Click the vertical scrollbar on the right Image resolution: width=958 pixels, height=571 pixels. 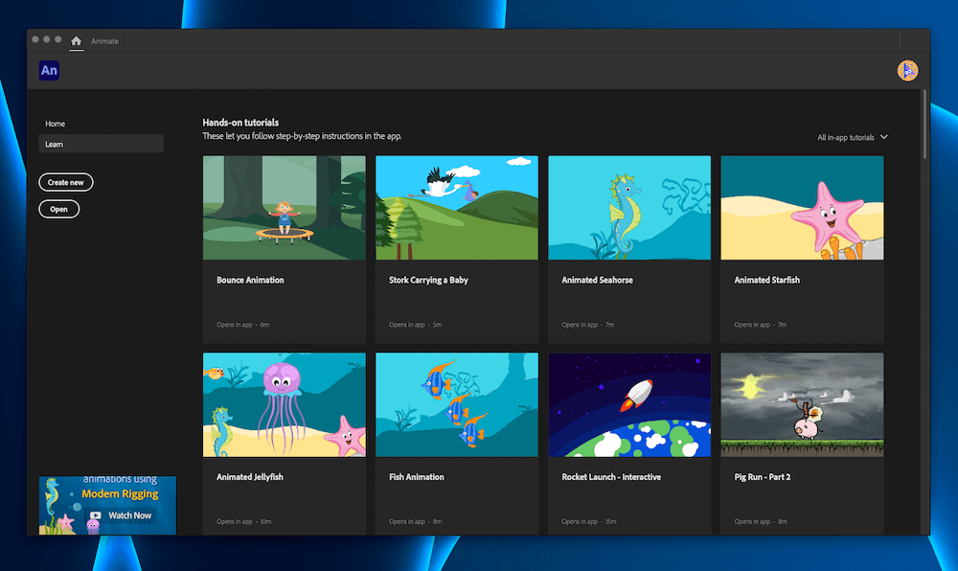click(924, 126)
